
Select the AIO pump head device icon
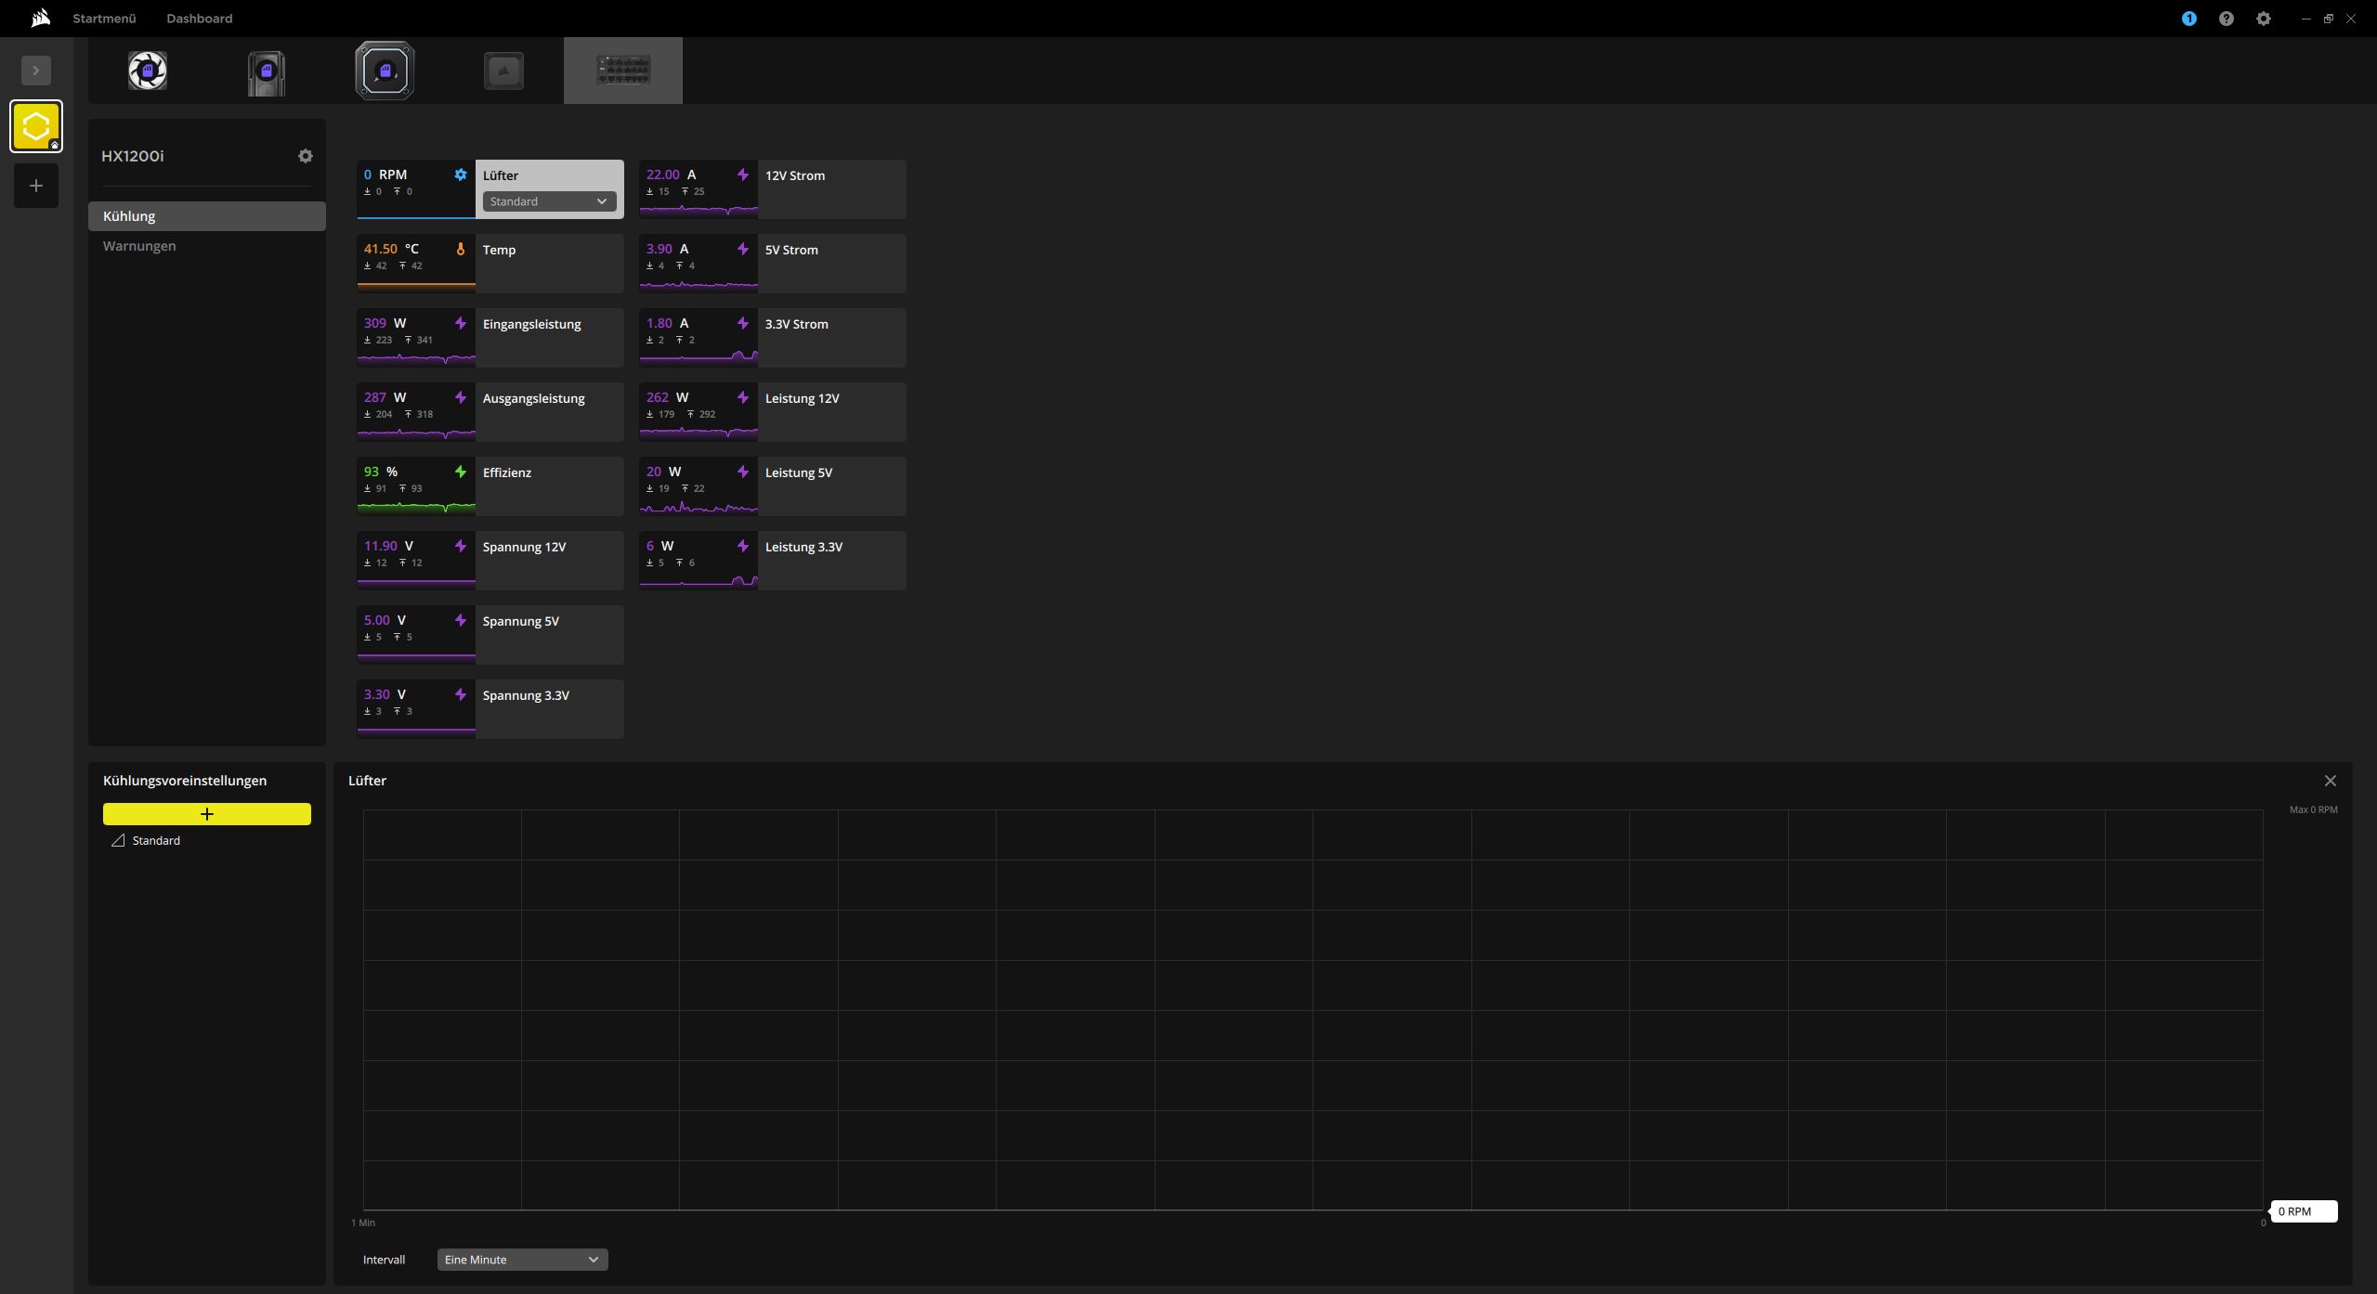coord(385,71)
